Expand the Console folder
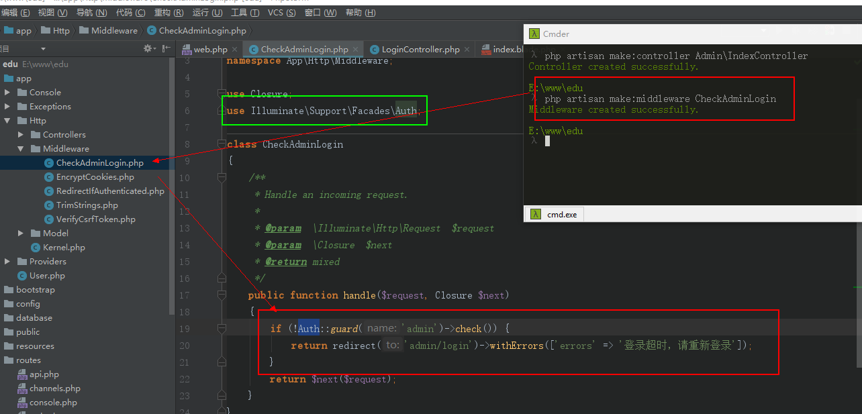This screenshot has width=862, height=414. pos(7,93)
